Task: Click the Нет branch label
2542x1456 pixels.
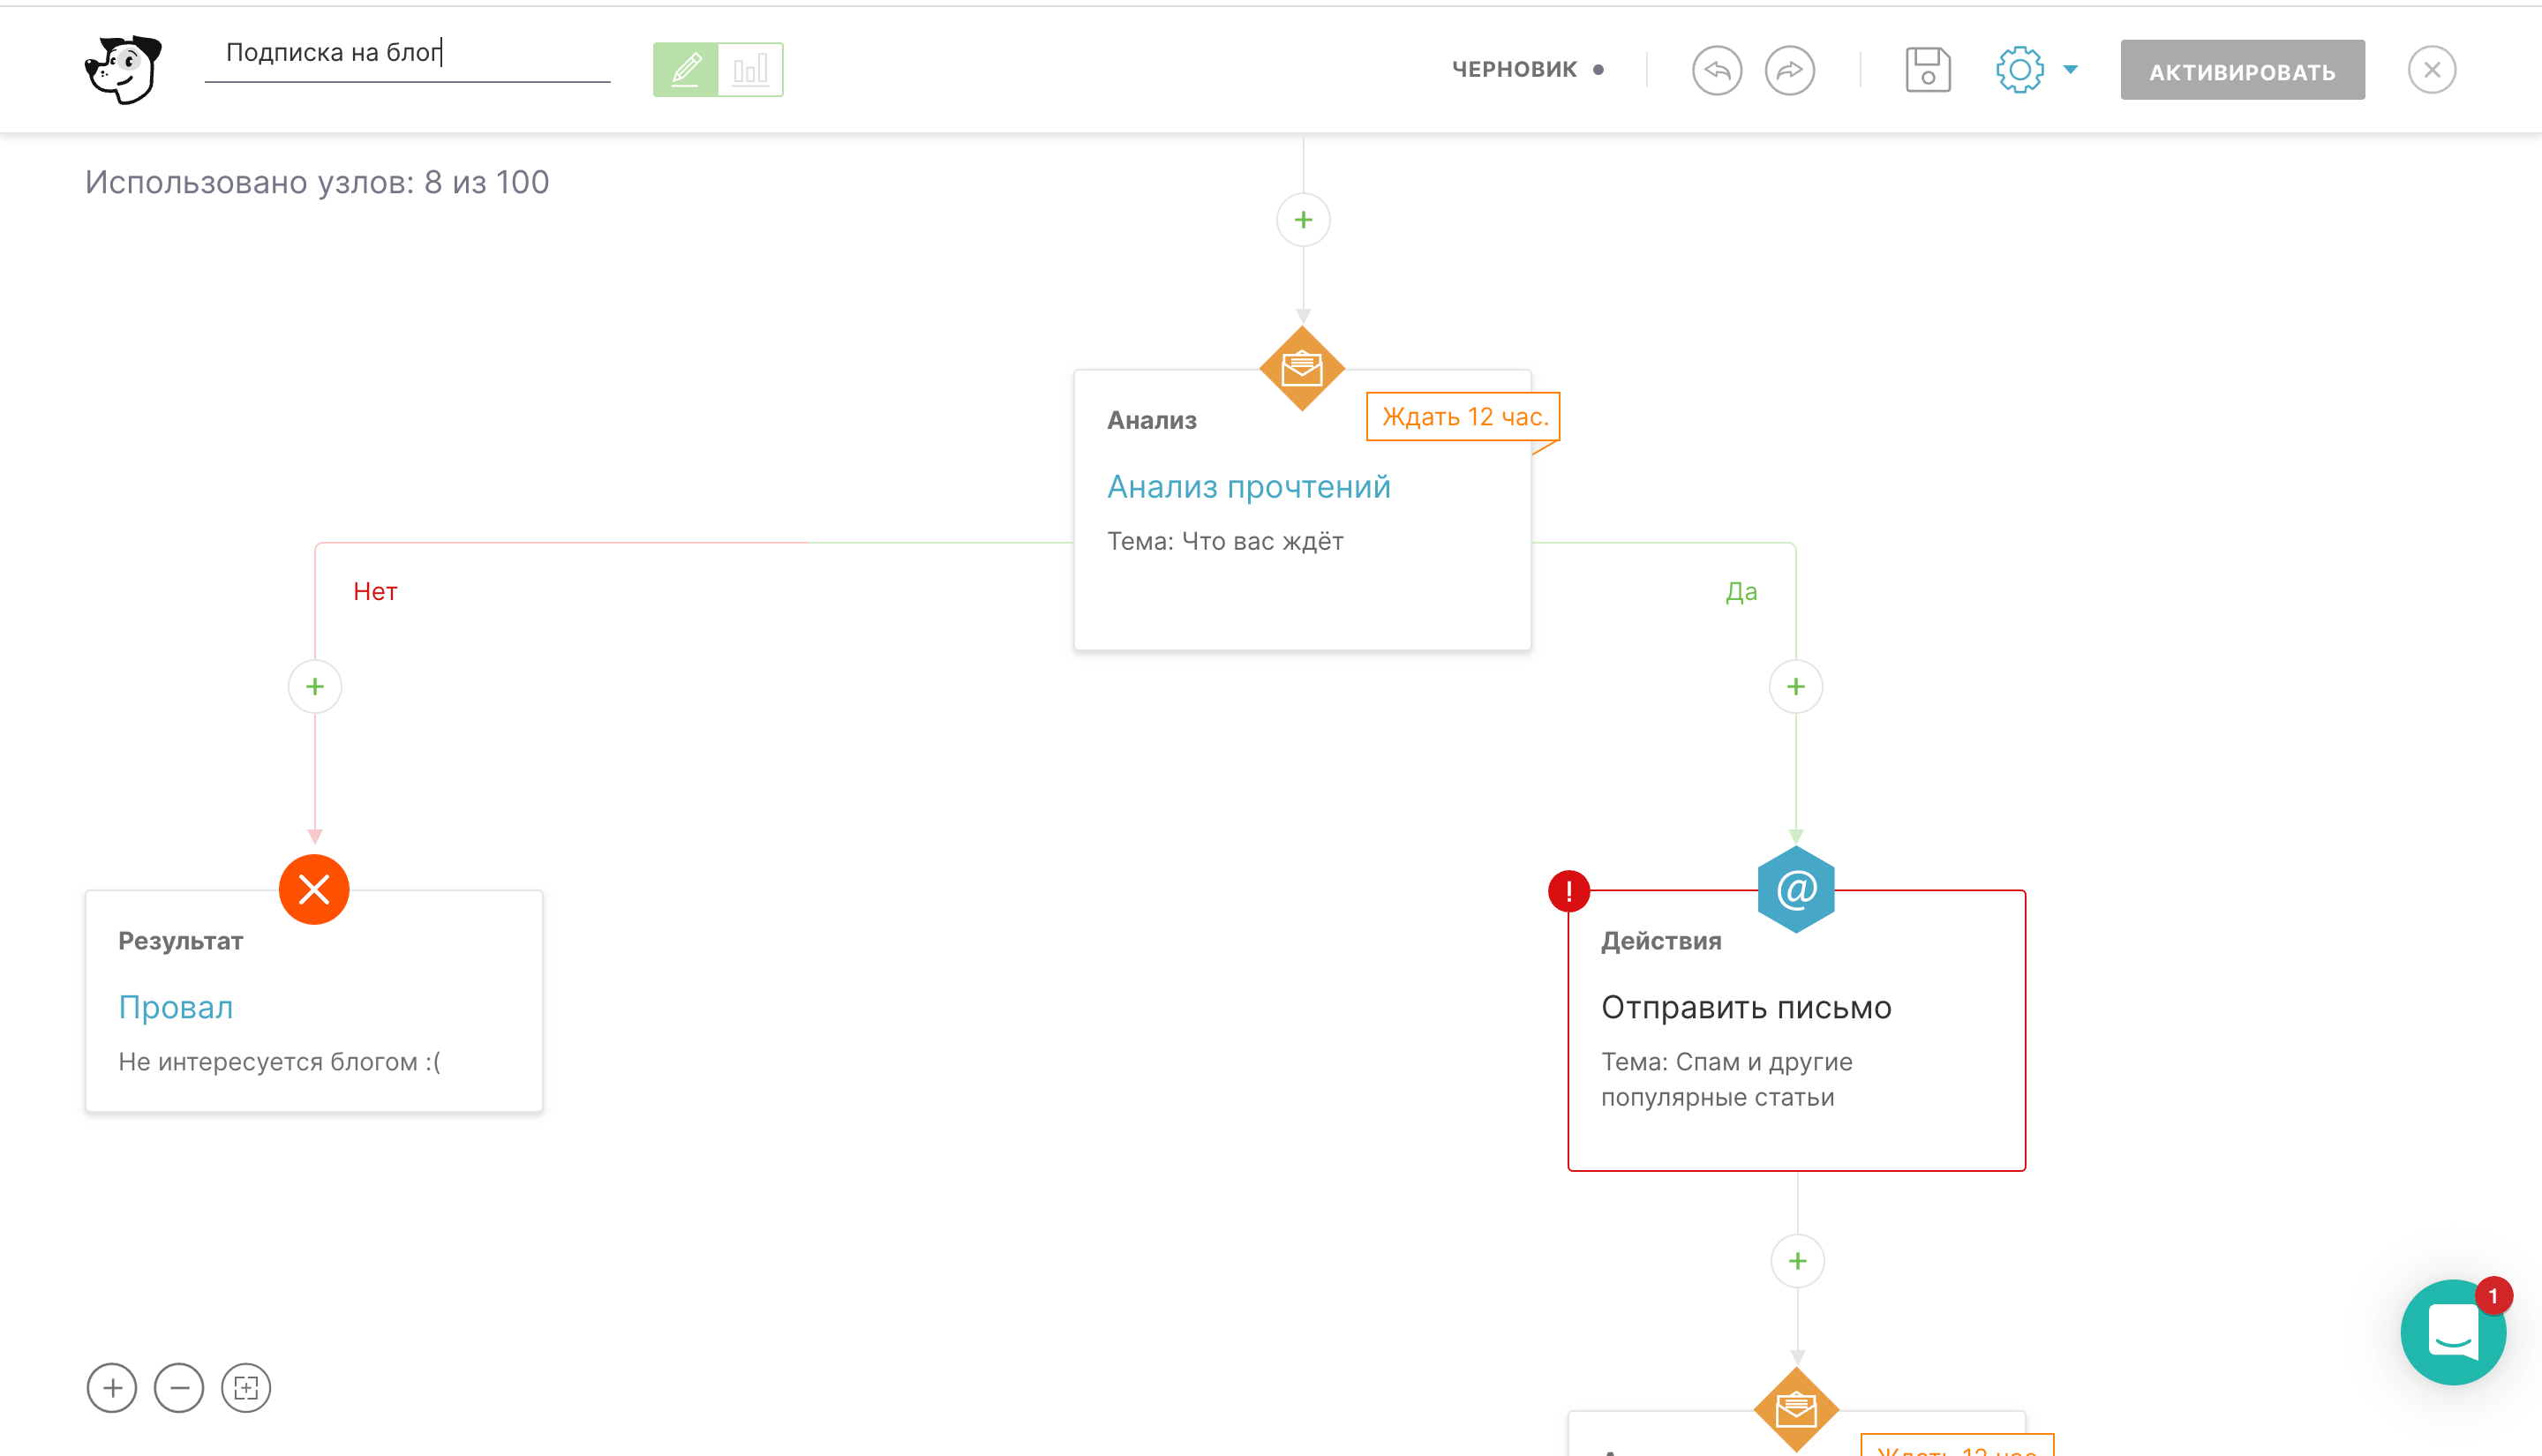Action: [x=375, y=592]
